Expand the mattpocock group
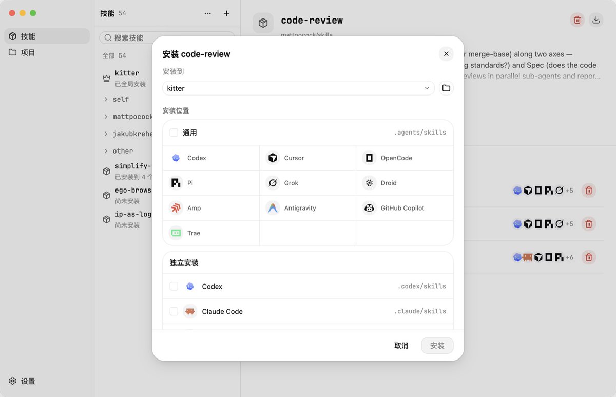Viewport: 616px width, 397px height. coord(106,117)
